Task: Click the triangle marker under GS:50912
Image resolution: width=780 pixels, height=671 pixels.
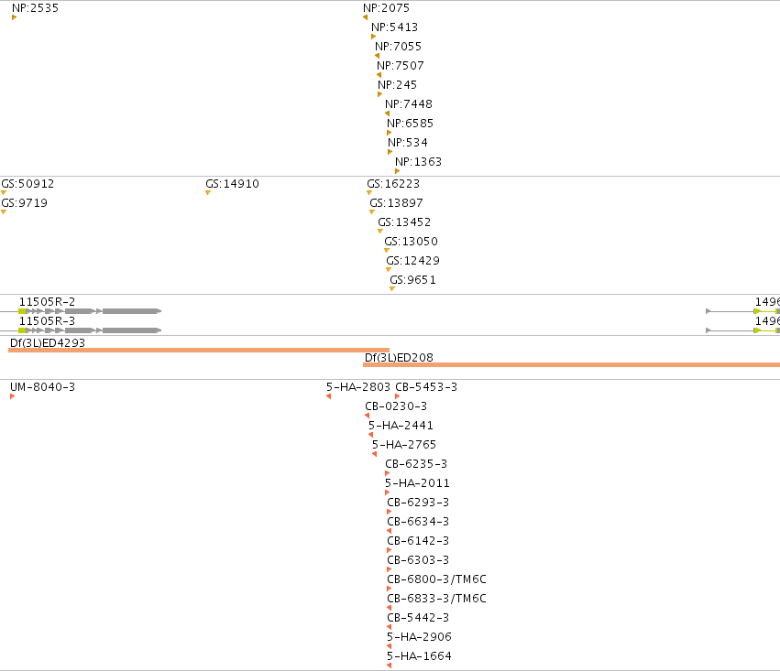Action: point(4,193)
